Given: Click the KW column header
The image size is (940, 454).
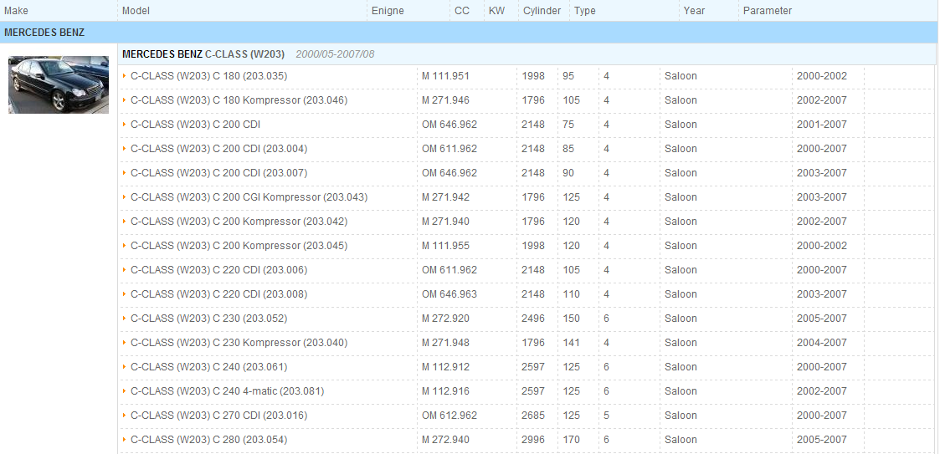Looking at the screenshot, I should coord(496,11).
